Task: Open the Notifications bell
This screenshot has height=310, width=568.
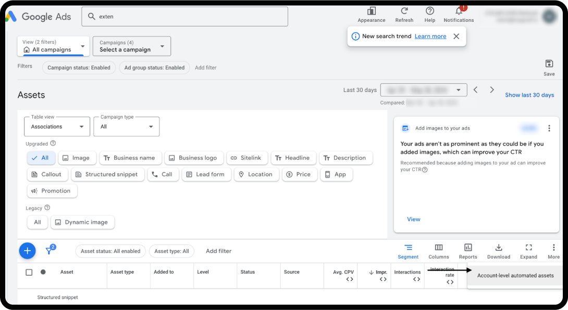Action: [459, 11]
